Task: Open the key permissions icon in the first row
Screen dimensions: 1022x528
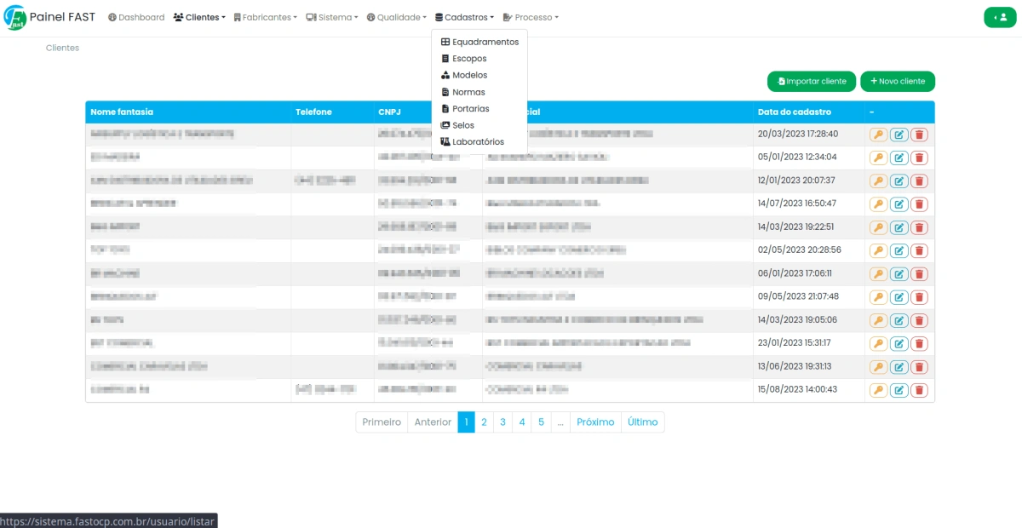Action: (x=879, y=134)
